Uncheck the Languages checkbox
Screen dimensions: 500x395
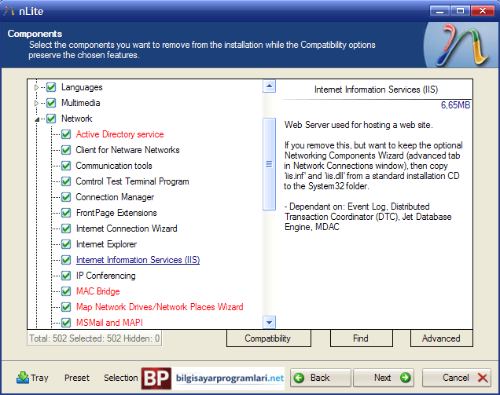point(51,87)
